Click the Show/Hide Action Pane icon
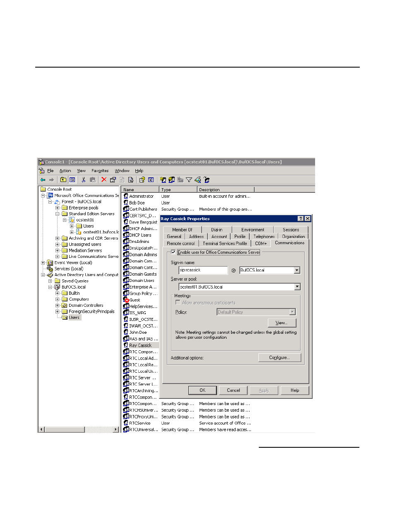395x512 pixels. click(x=151, y=180)
